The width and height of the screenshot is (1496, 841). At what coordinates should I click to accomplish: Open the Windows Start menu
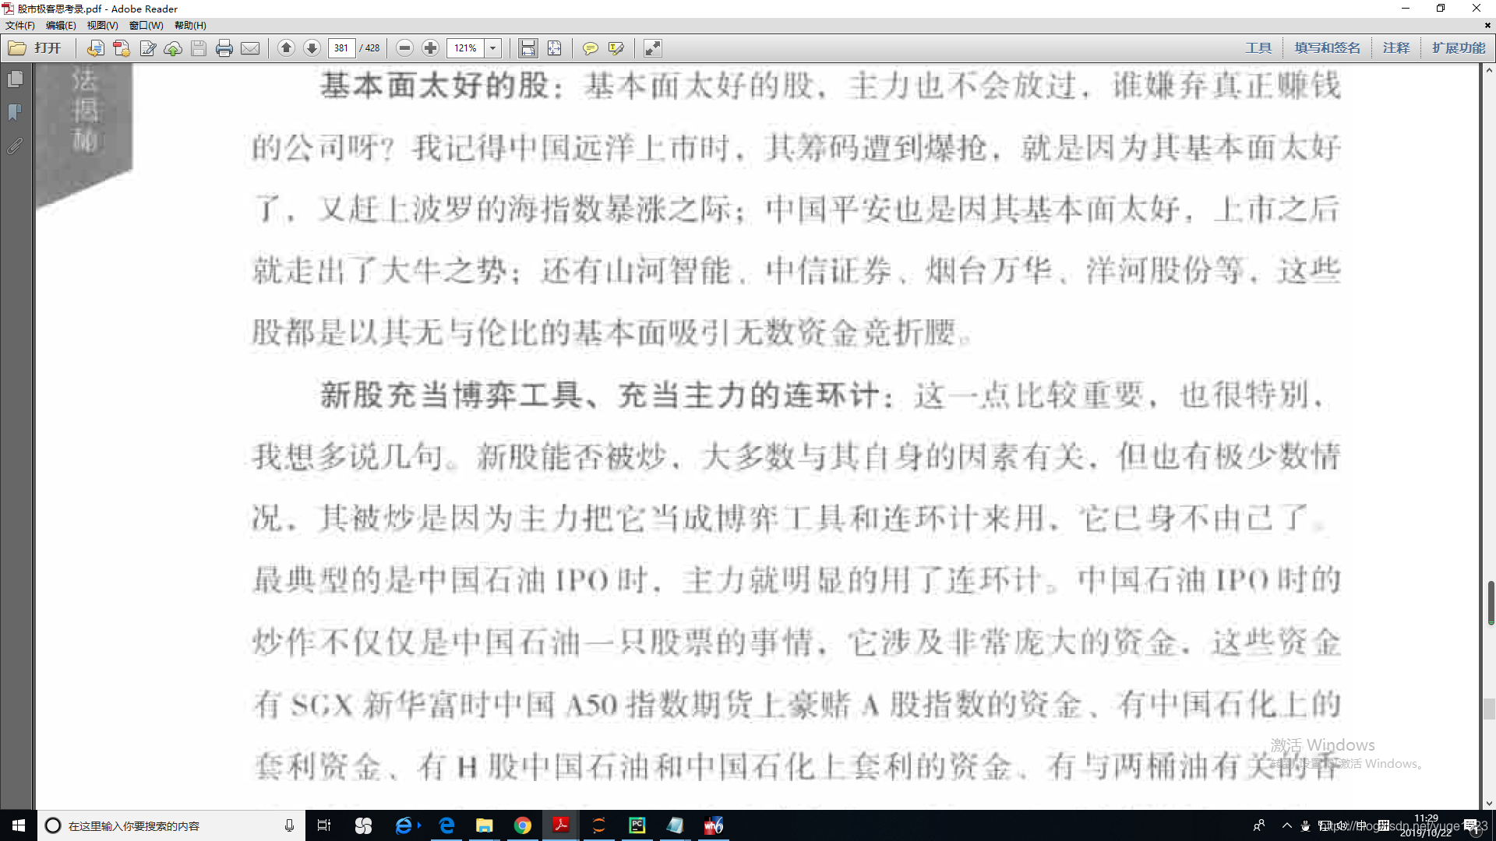pyautogui.click(x=19, y=825)
